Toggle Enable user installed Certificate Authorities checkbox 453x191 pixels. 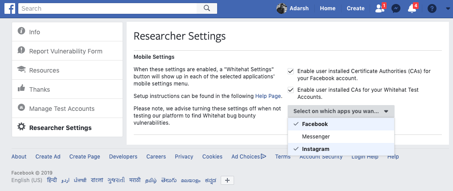click(x=291, y=71)
